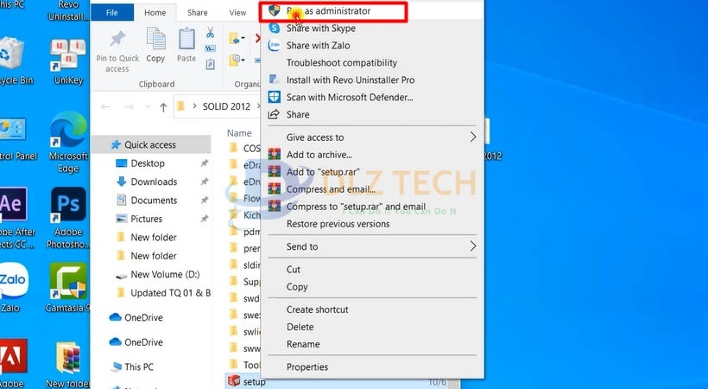
Task: Open the UniKey desktop icon
Action: coord(68,62)
